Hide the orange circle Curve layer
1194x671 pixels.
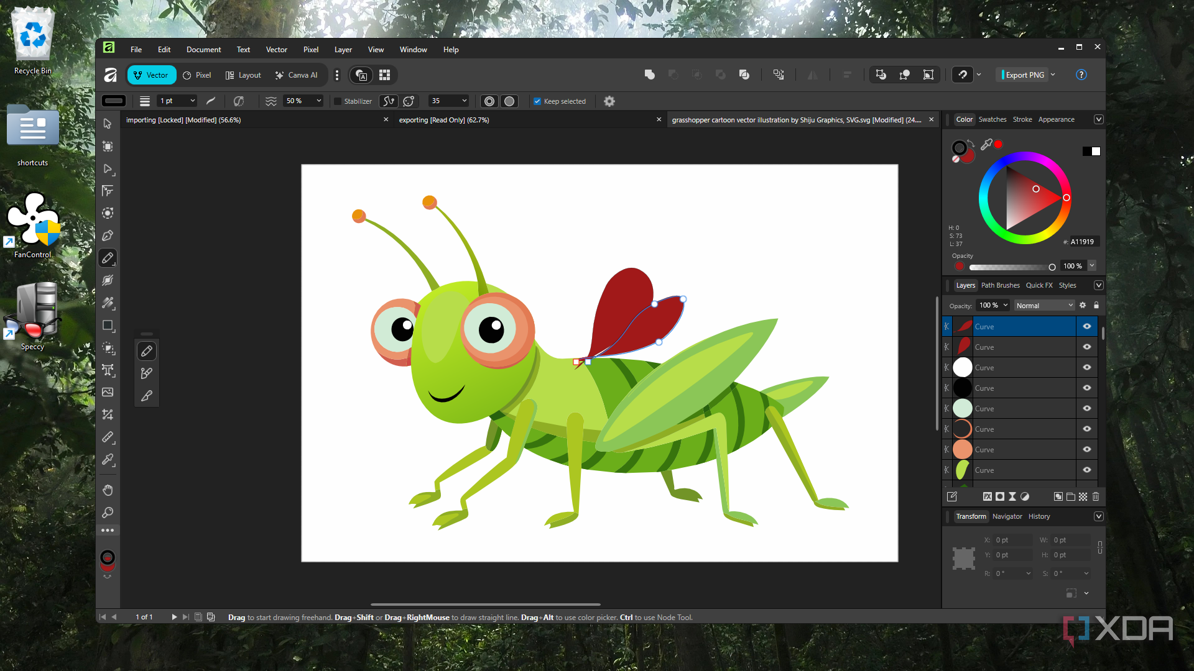(x=1087, y=449)
